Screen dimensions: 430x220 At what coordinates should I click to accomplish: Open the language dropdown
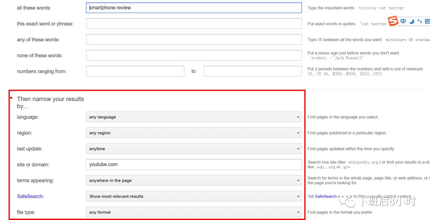click(x=193, y=117)
